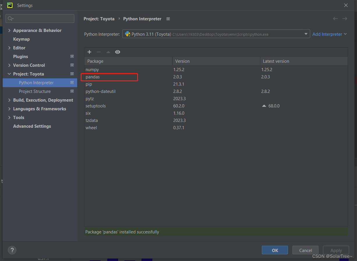Sort by the Version column header

coord(216,61)
